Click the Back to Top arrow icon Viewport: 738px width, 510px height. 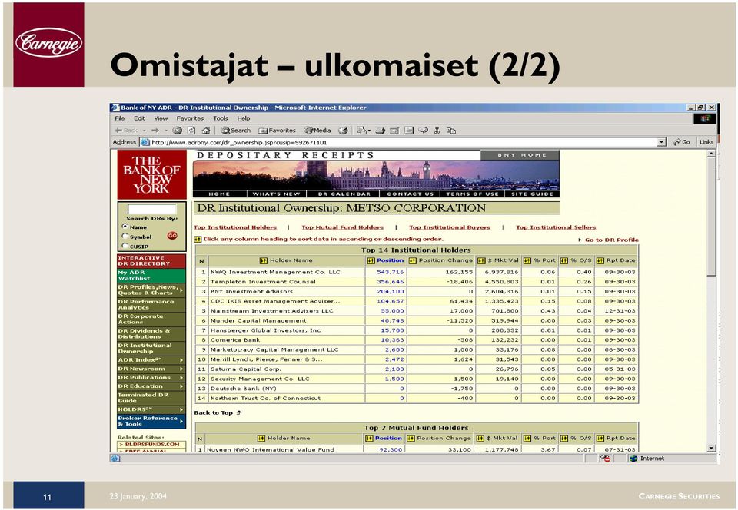click(x=238, y=412)
